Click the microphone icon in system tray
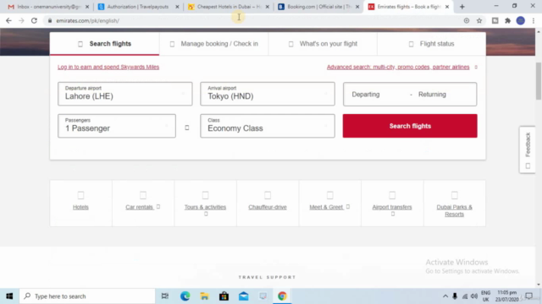The width and height of the screenshot is (542, 304). 455,296
